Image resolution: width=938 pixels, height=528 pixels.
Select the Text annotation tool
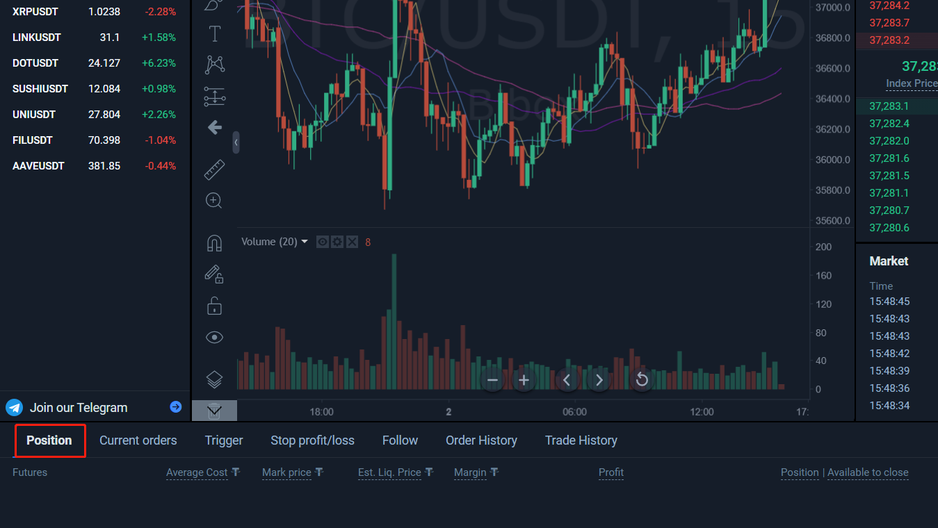pos(214,33)
